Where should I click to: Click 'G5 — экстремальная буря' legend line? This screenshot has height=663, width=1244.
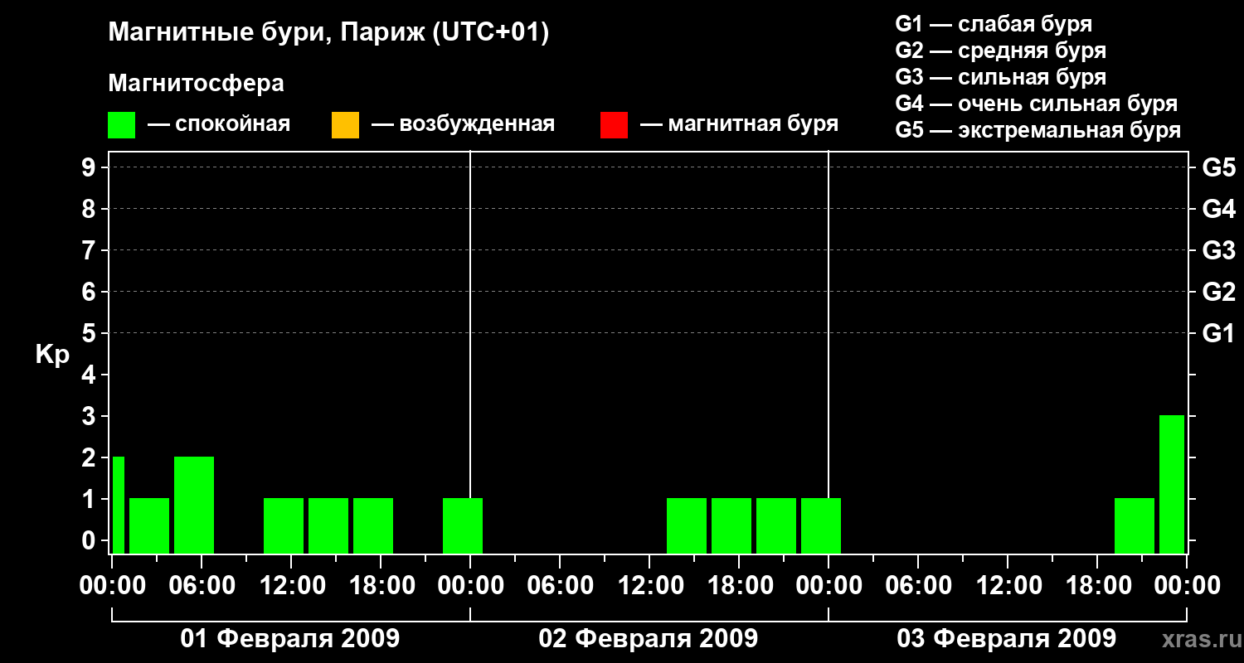point(1038,131)
